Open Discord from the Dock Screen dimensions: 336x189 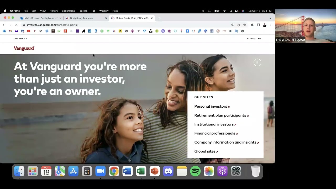(168, 171)
